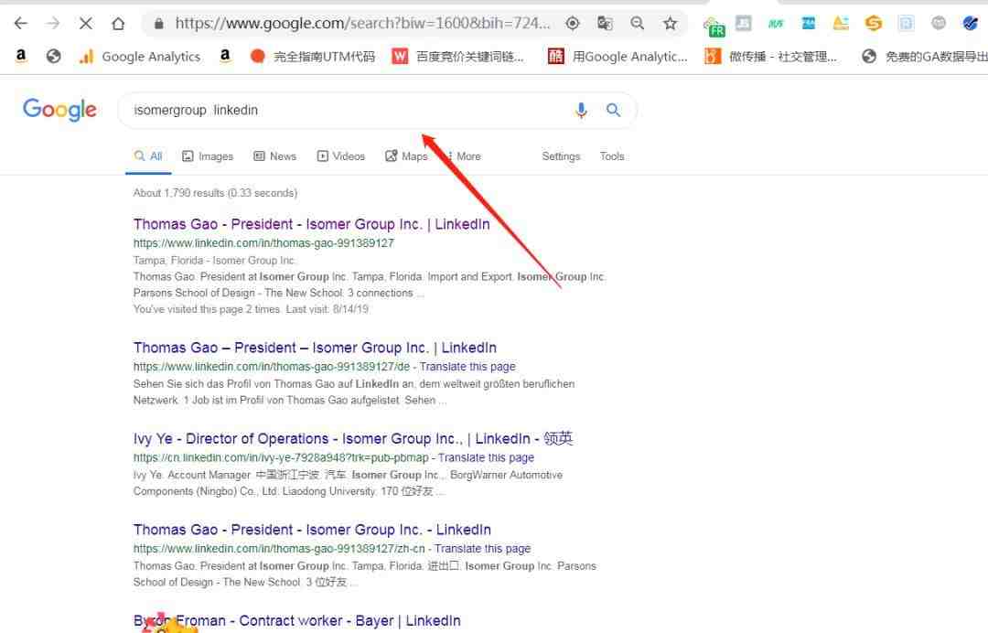Screen dimensions: 988x633
Task: Open the 用Google Analytic... bookmark
Action: pyautogui.click(x=617, y=57)
